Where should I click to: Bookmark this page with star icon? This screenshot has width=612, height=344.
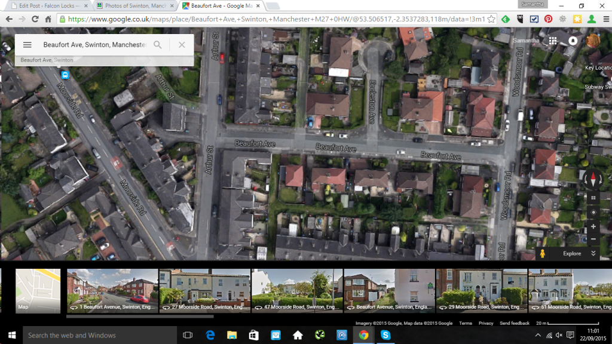coord(491,19)
